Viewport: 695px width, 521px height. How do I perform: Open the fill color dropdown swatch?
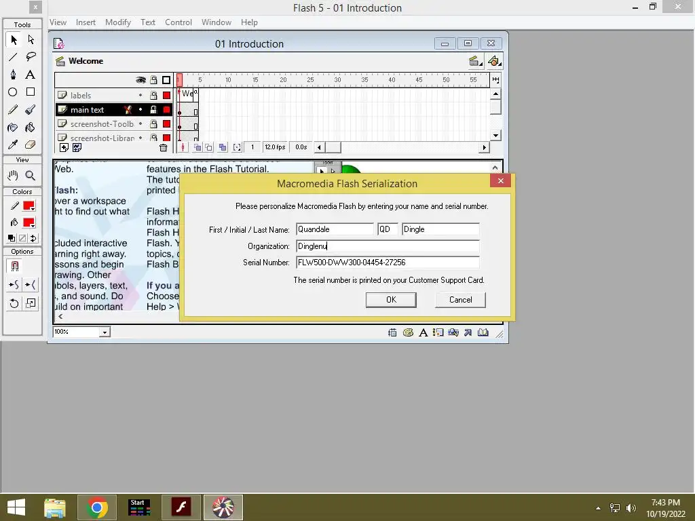tap(29, 223)
